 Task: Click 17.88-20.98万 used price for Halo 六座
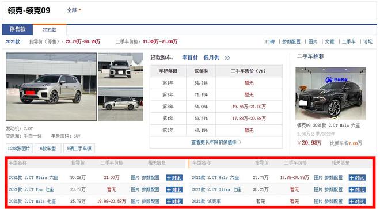coord(294,178)
